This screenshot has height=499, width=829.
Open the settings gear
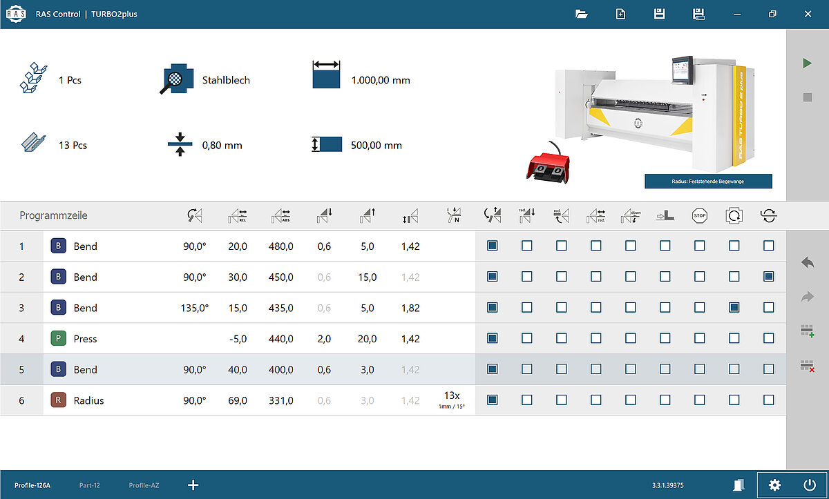tap(774, 485)
